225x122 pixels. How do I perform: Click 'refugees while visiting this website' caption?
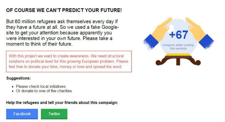pyautogui.click(x=178, y=47)
